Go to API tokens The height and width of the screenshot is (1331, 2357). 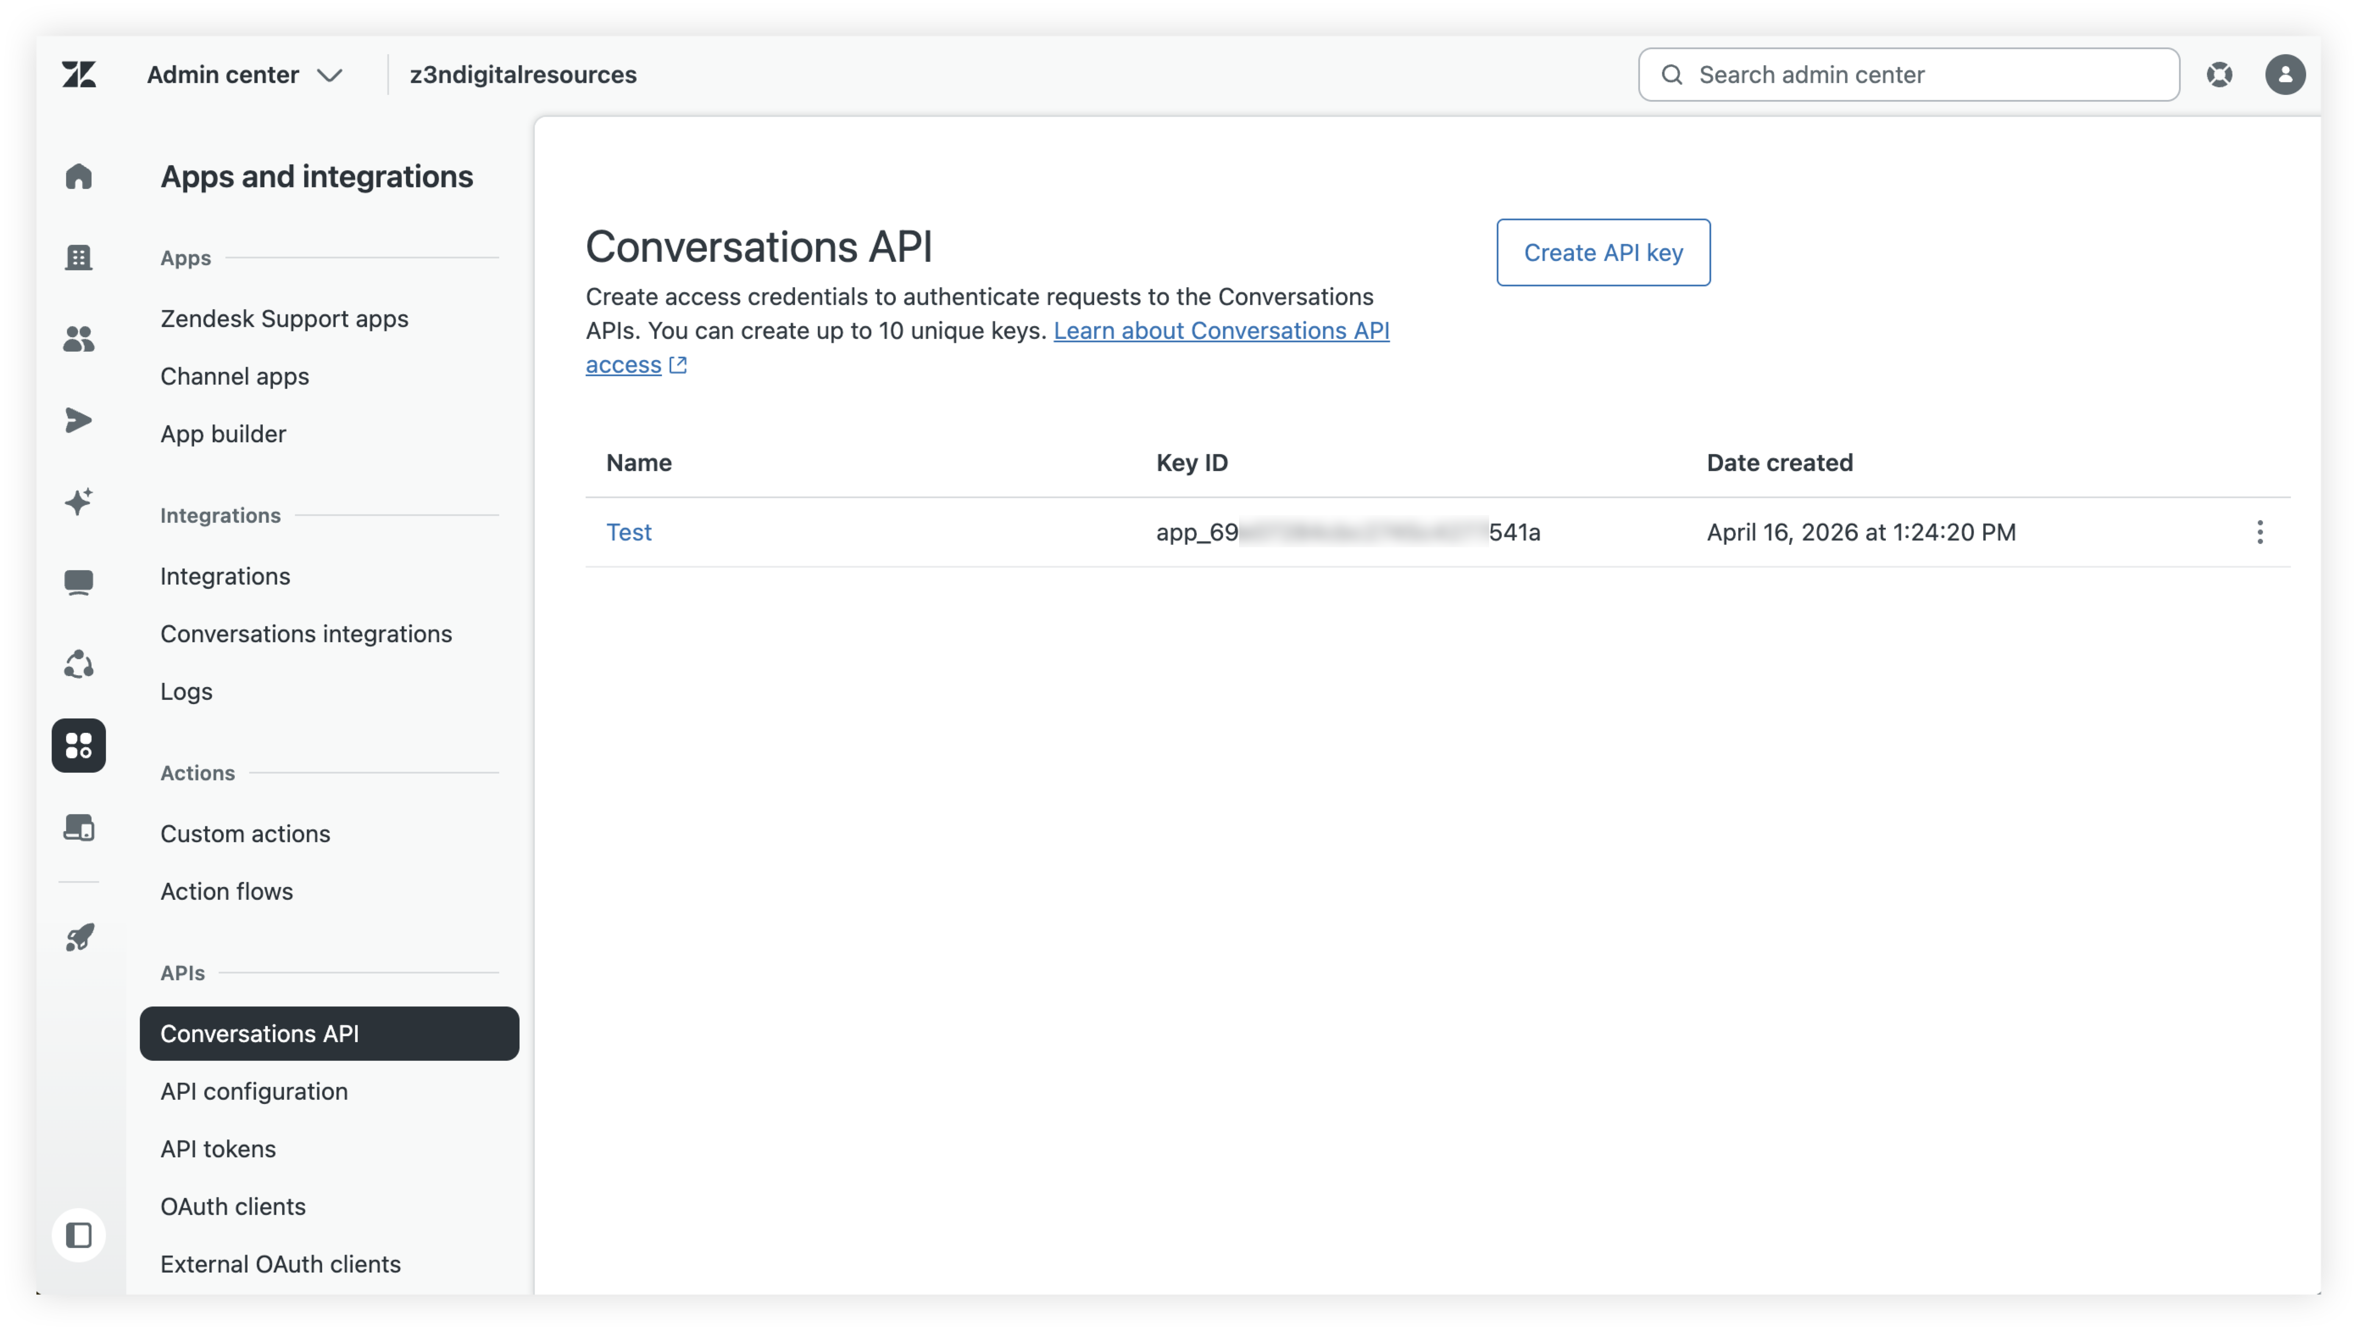point(218,1149)
